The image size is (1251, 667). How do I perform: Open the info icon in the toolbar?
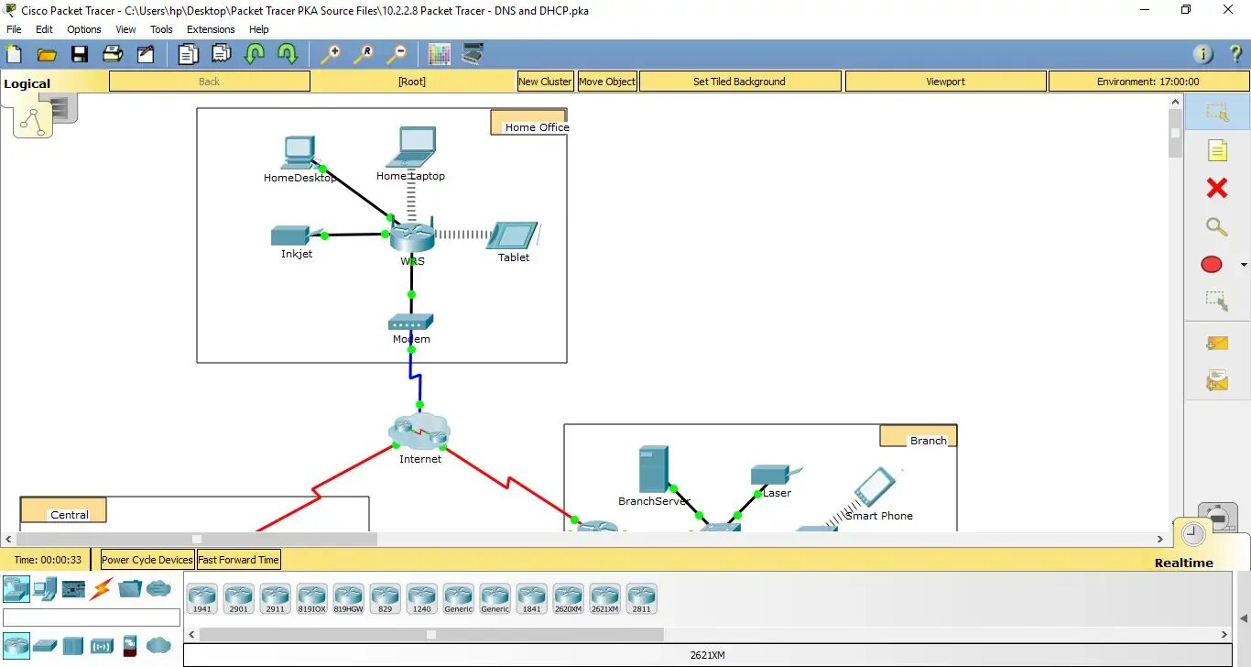(1203, 54)
